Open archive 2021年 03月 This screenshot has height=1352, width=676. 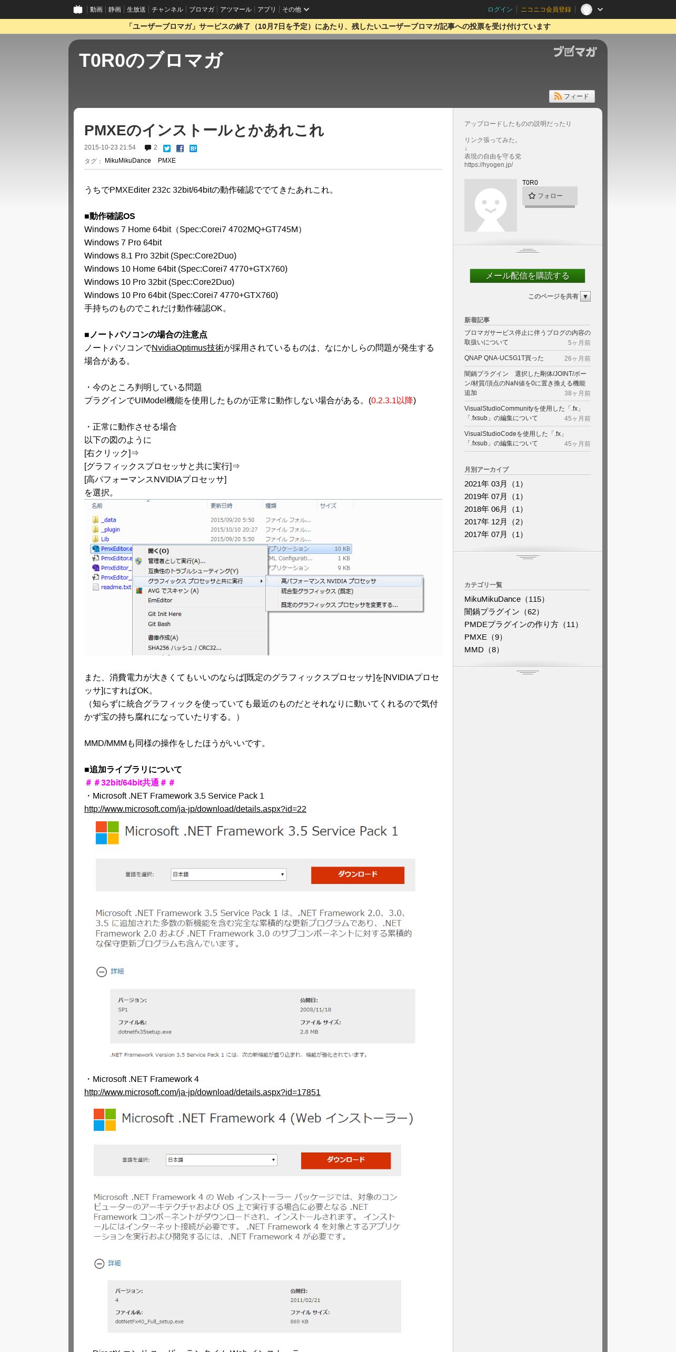tap(494, 484)
